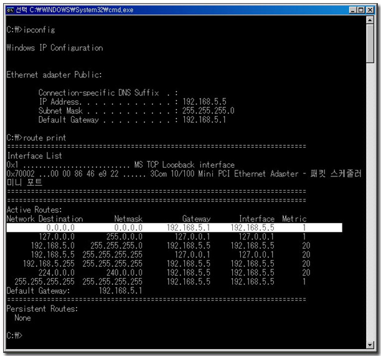Image resolution: width=381 pixels, height=356 pixels.
Task: Click the IP Address value 192.168.5.5
Action: click(x=204, y=102)
